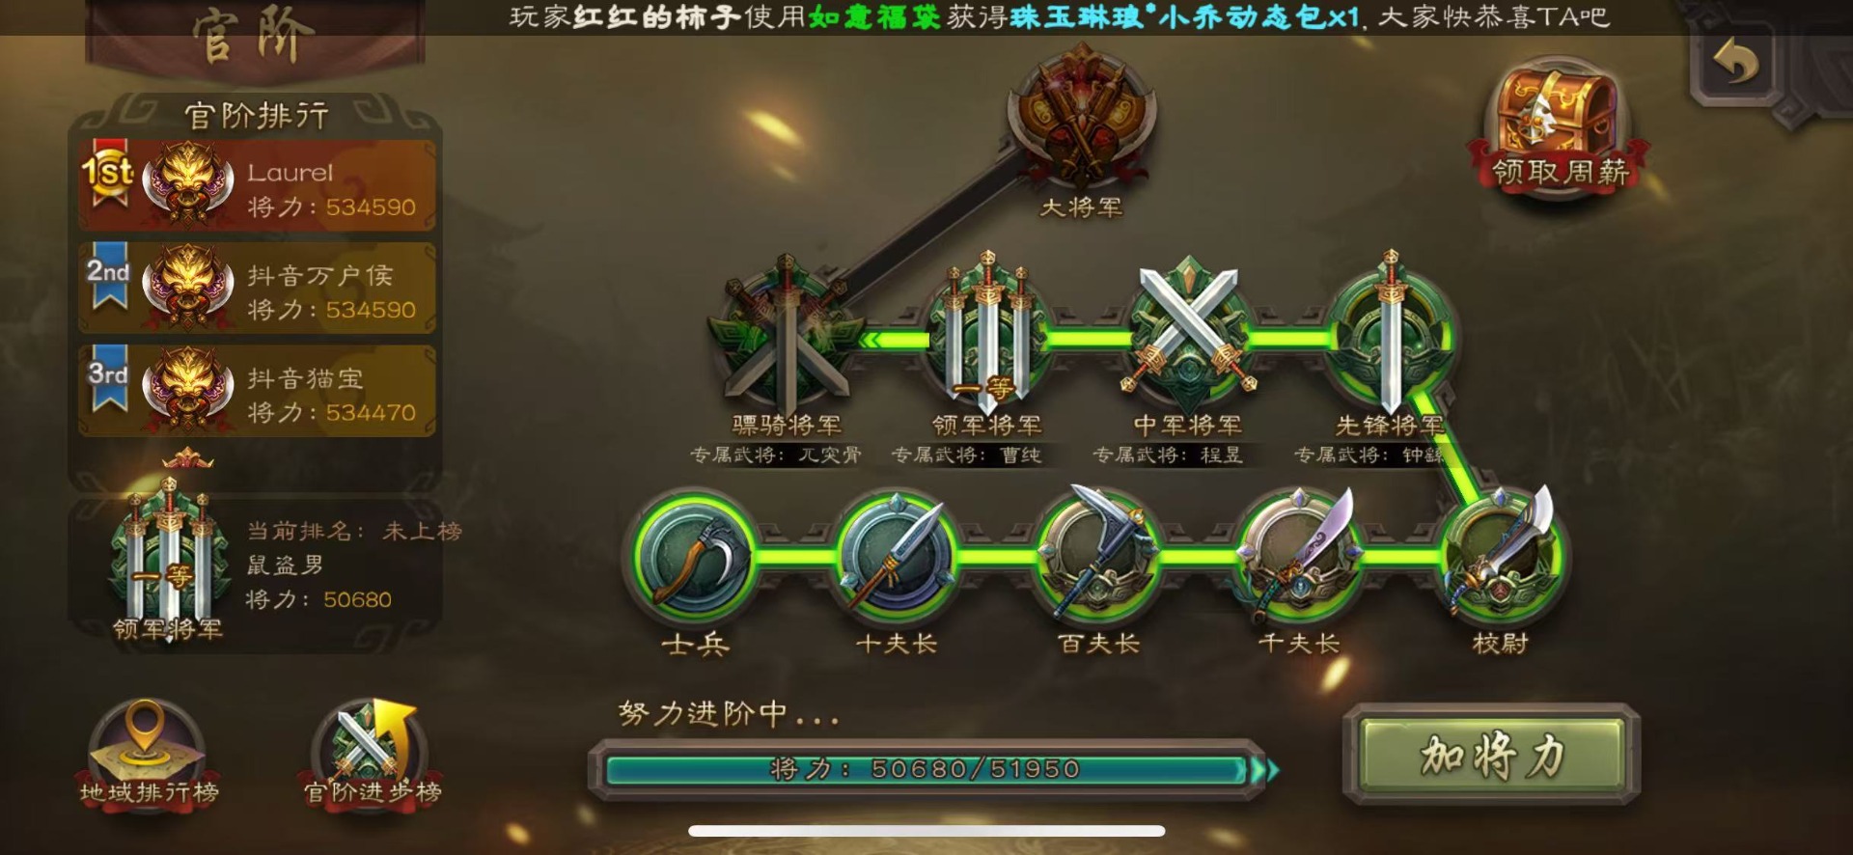Click the 中军将军 crossed-swords icon
Screen dimensions: 1853x855
tap(1188, 333)
